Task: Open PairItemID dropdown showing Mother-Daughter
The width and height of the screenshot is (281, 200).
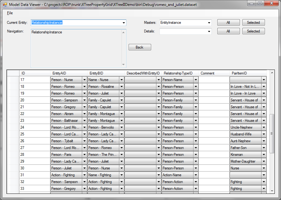Action: (264, 161)
